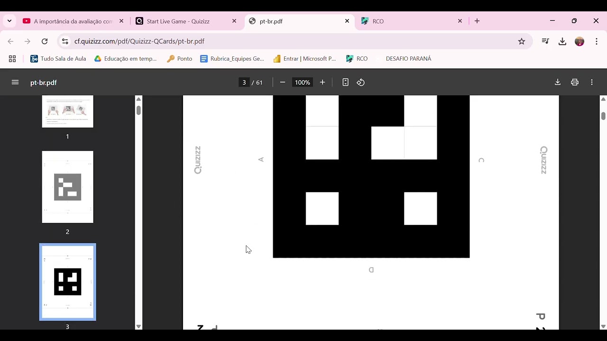Image resolution: width=607 pixels, height=341 pixels.
Task: Click the PDF page number field
Action: [x=244, y=82]
